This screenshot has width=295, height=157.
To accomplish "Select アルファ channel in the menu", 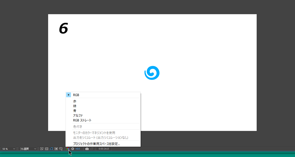I will coord(78,116).
